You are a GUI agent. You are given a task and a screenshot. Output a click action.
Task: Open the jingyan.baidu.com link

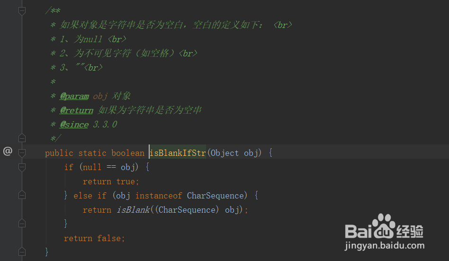385,246
